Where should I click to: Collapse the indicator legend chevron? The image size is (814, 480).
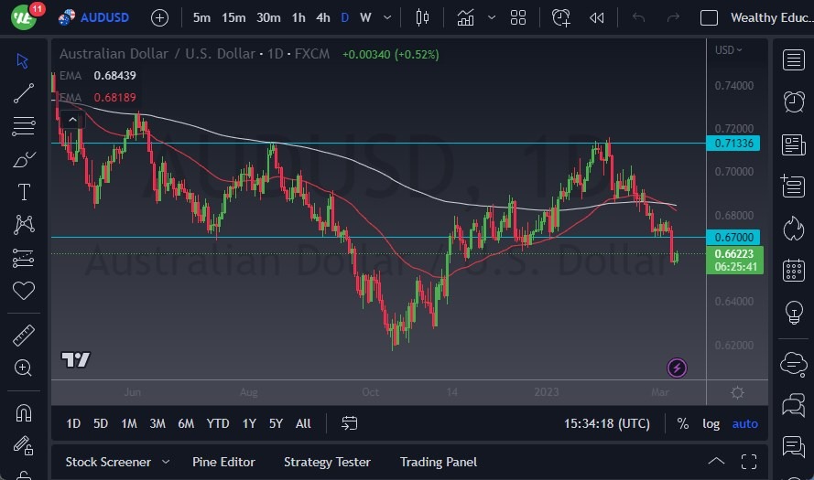[x=72, y=118]
